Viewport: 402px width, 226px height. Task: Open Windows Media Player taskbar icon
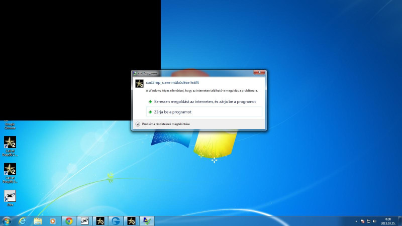53,221
